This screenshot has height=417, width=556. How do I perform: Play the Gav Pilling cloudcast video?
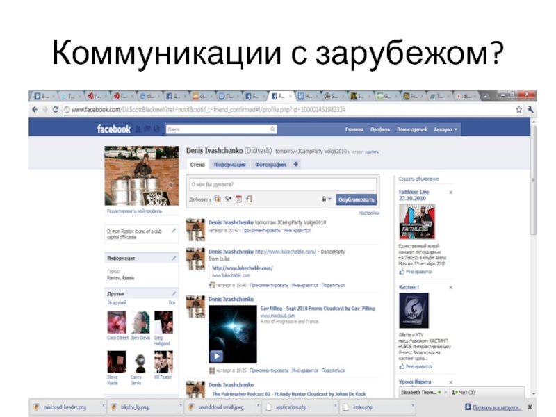[x=216, y=356]
